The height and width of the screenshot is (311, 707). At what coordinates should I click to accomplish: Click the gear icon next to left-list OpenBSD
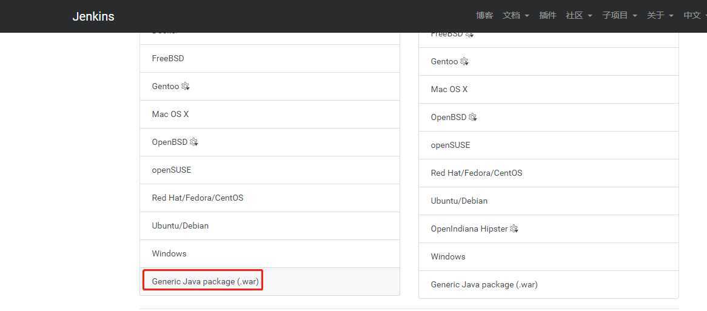coord(194,142)
